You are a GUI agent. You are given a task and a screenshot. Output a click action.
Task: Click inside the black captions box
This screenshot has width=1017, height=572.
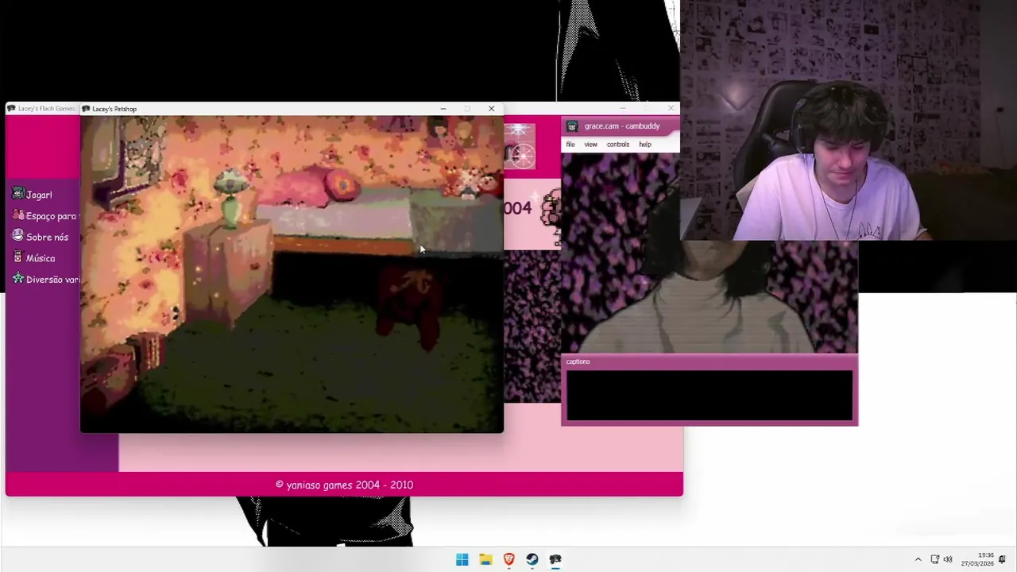(710, 395)
